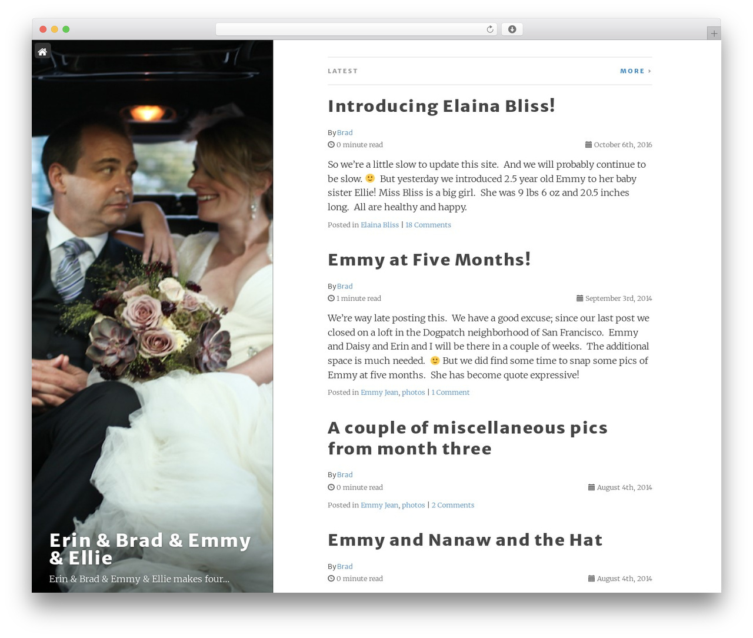Open the Emmy Jean category under Emmy at Five Months
The width and height of the screenshot is (753, 638).
click(x=379, y=393)
